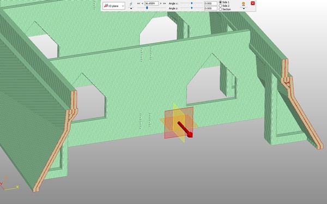
Task: Select the Side 2 radio button
Action: (220, 5)
